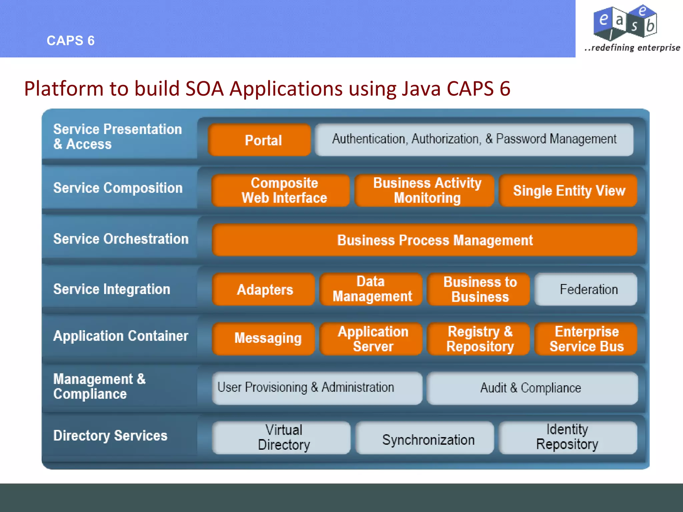Click User Provisioning & Administration box
The width and height of the screenshot is (683, 512).
[x=317, y=388]
